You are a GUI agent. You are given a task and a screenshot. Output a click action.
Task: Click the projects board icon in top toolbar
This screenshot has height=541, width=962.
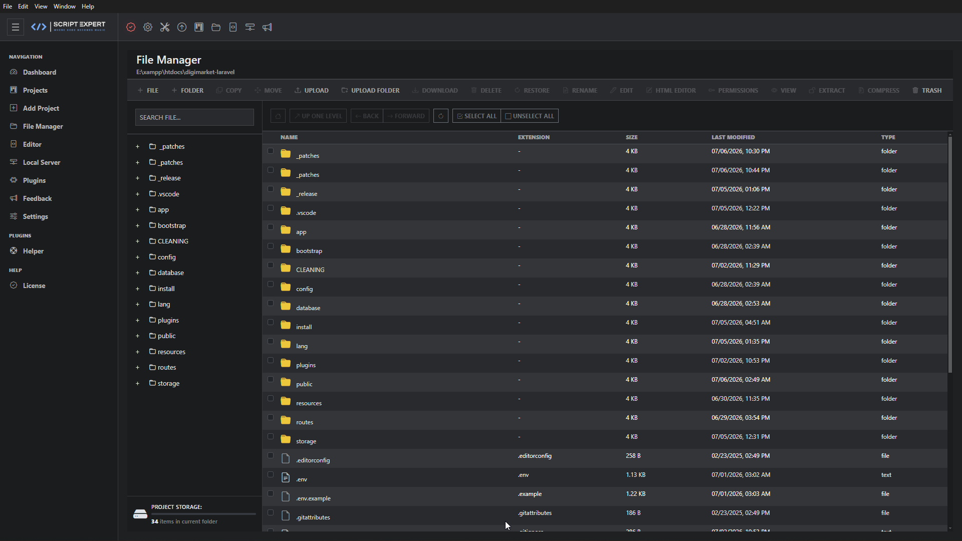click(199, 27)
